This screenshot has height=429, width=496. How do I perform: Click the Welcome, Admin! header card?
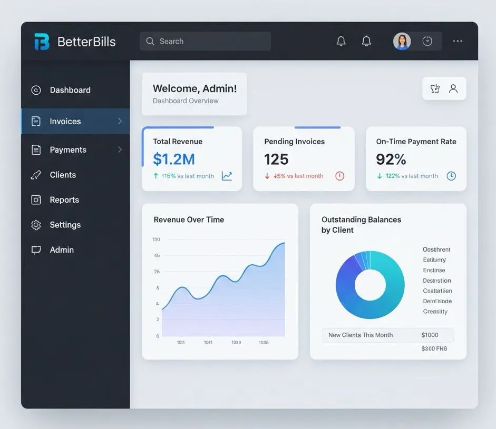pyautogui.click(x=194, y=94)
